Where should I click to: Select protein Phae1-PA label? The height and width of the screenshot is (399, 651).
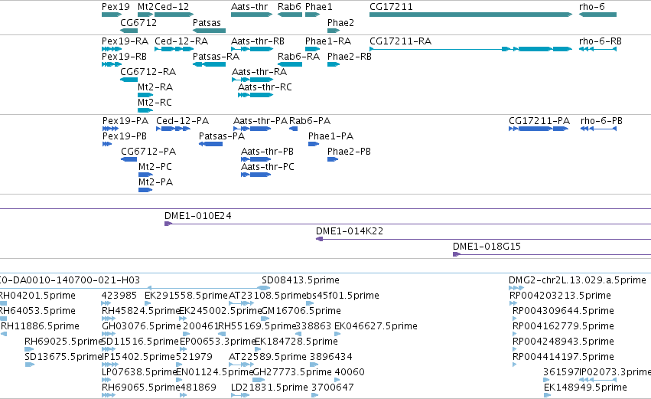point(331,136)
